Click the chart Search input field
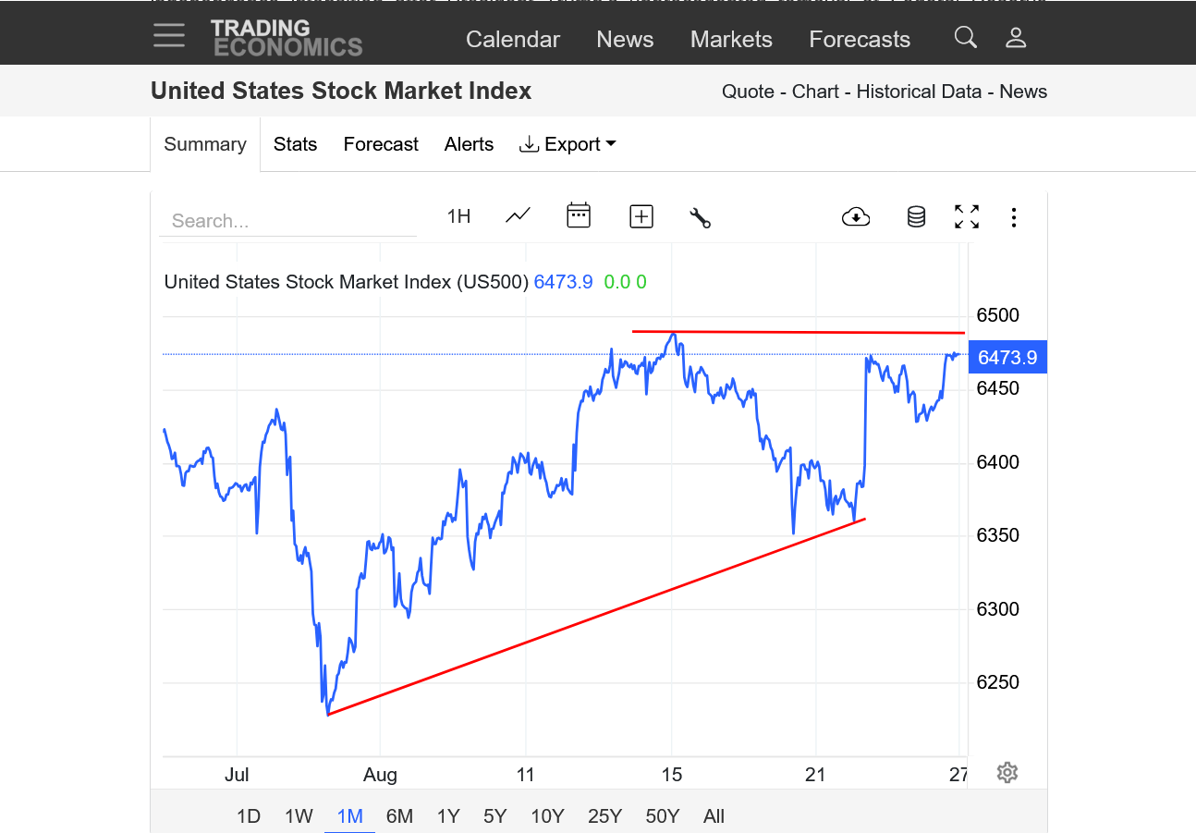 tap(287, 221)
